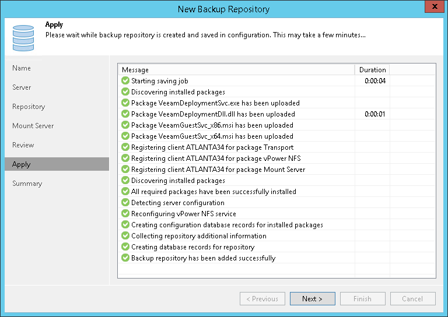Click the check icon beside VeeamGuestSvc_x64.msi row

125,136
